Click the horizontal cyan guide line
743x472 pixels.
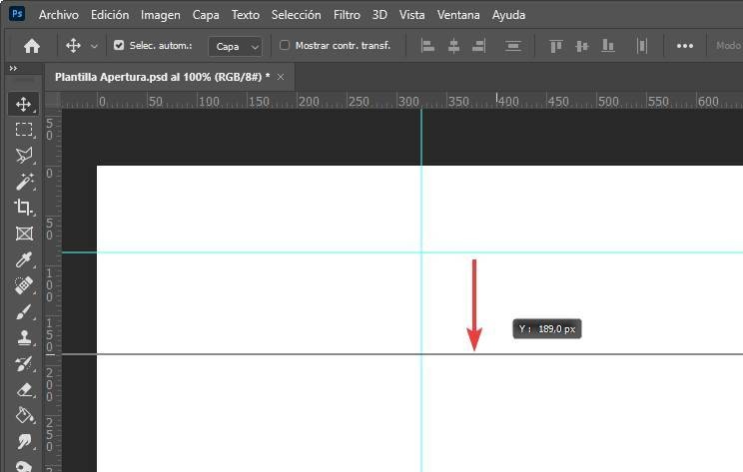point(402,252)
